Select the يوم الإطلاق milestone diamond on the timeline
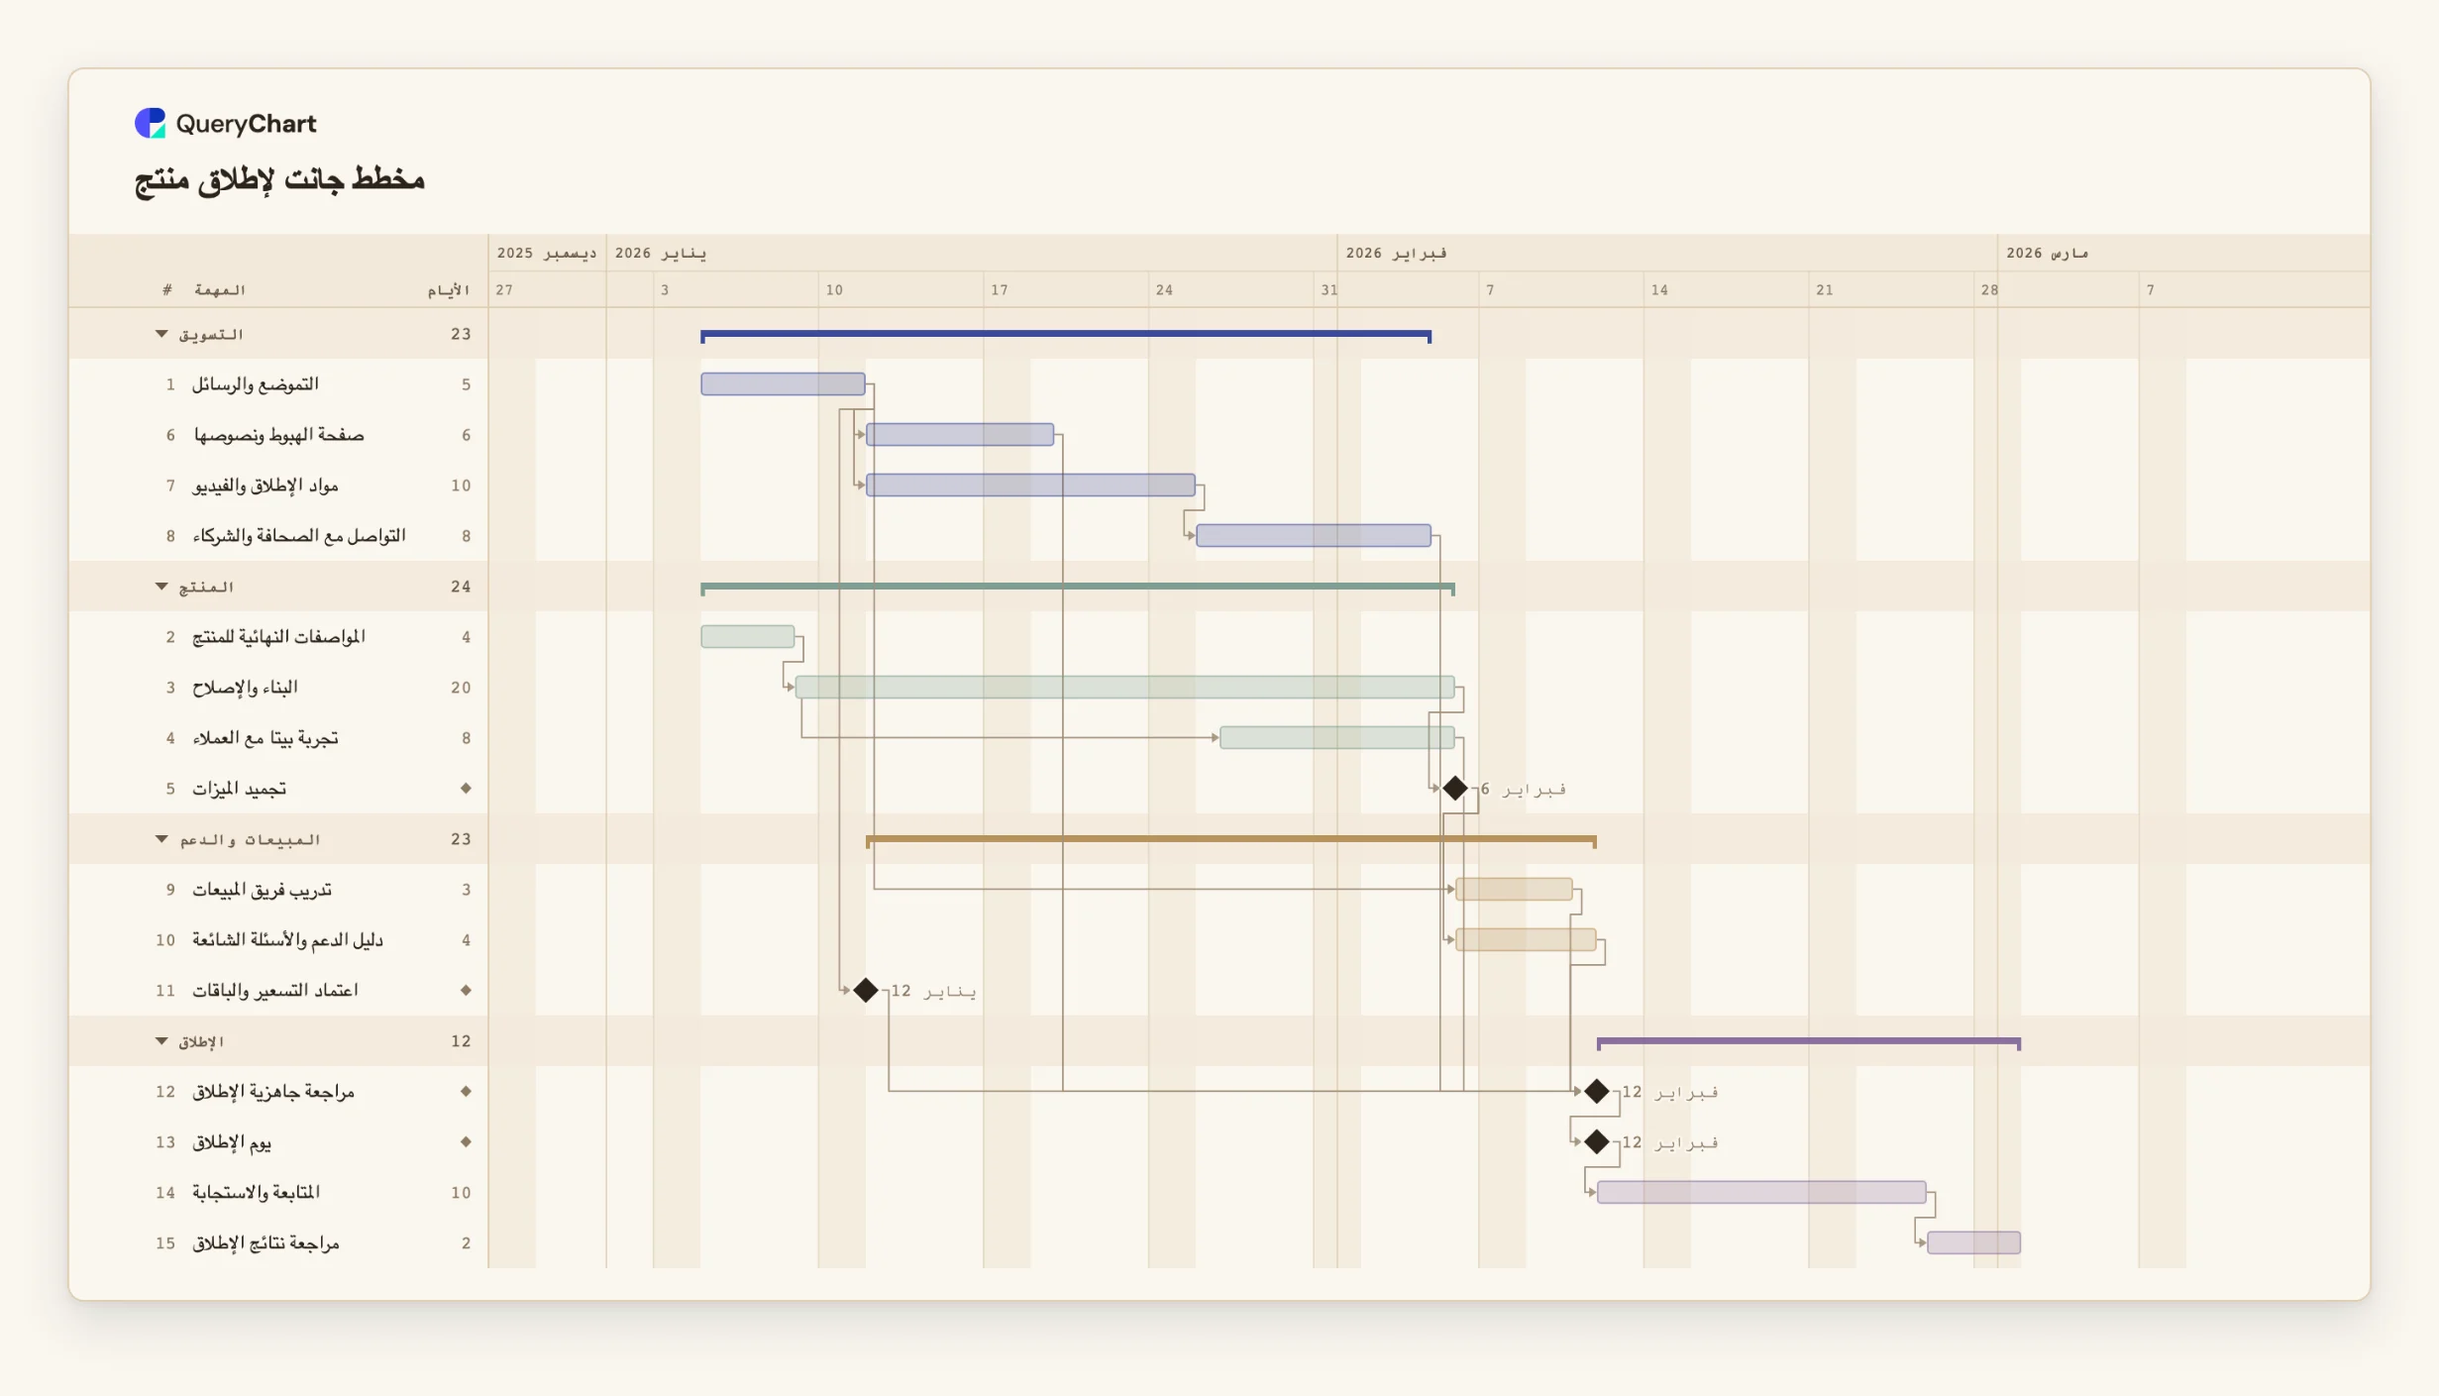Viewport: 2439px width, 1396px height. [x=1596, y=1141]
